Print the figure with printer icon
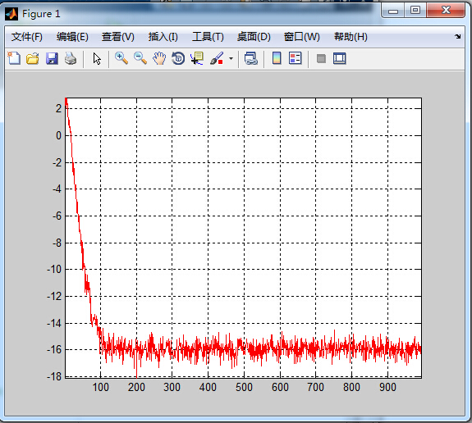This screenshot has height=423, width=472. (x=71, y=58)
